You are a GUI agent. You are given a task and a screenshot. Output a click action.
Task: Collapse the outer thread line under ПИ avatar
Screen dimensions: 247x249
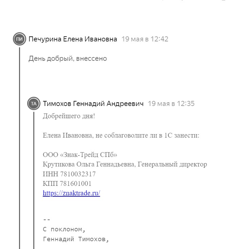tap(20, 148)
